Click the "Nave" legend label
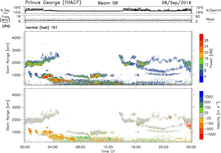 pos(210,19)
